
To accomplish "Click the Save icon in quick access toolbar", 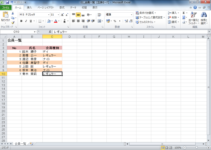I will tap(7, 2).
